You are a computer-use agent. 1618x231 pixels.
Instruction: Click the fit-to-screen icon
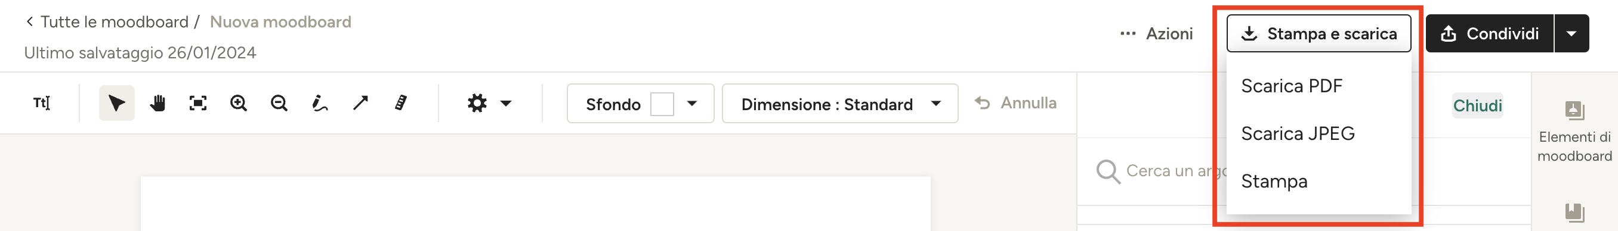pyautogui.click(x=198, y=102)
